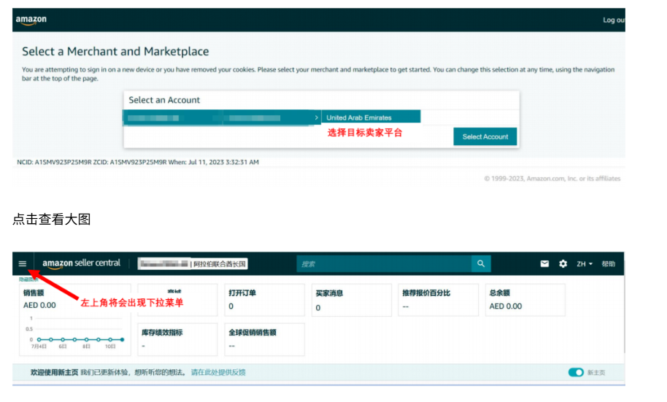
Task: Open the hamburger menu in Seller Central
Action: [23, 264]
